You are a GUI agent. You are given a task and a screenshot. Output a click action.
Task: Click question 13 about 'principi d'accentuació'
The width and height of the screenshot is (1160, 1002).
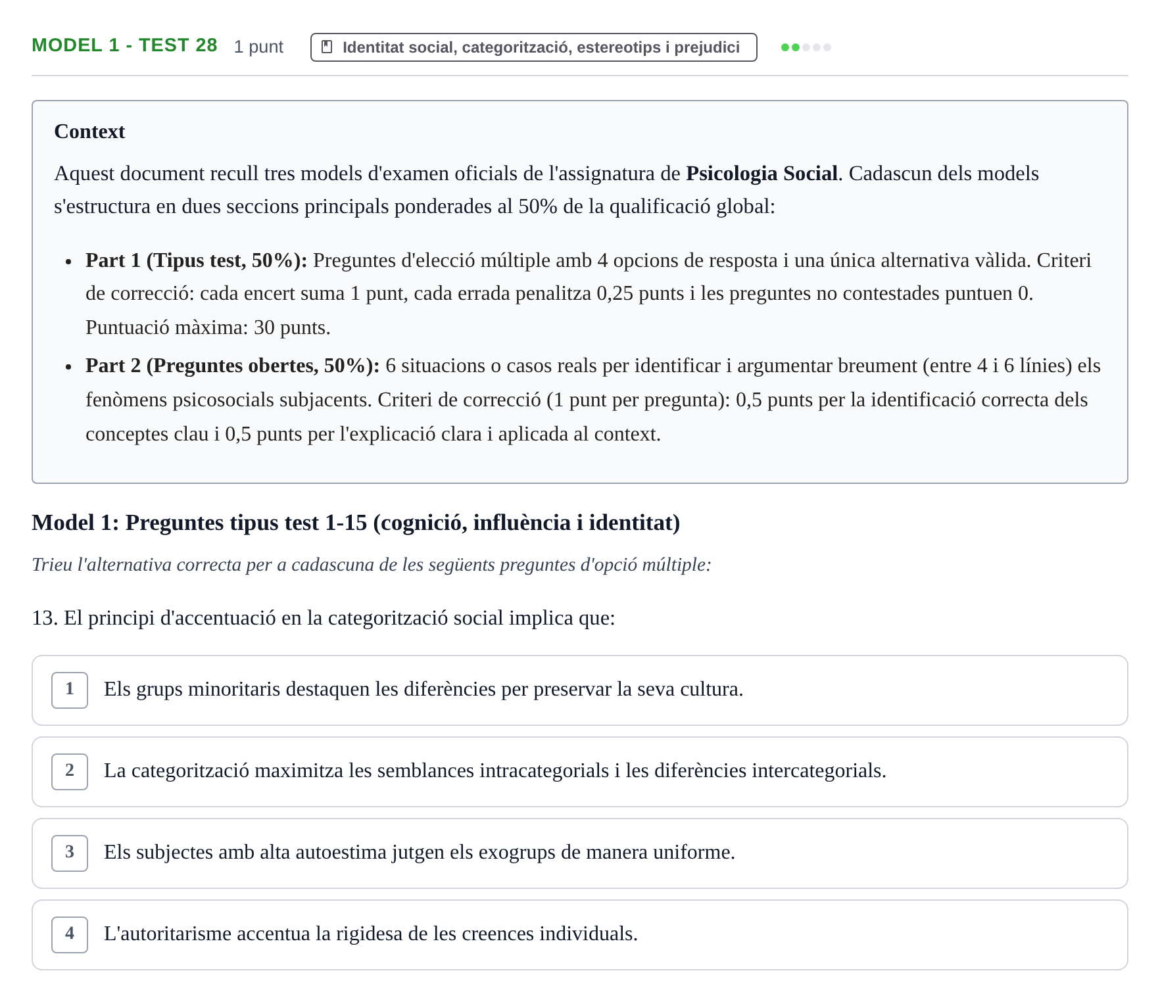[324, 618]
